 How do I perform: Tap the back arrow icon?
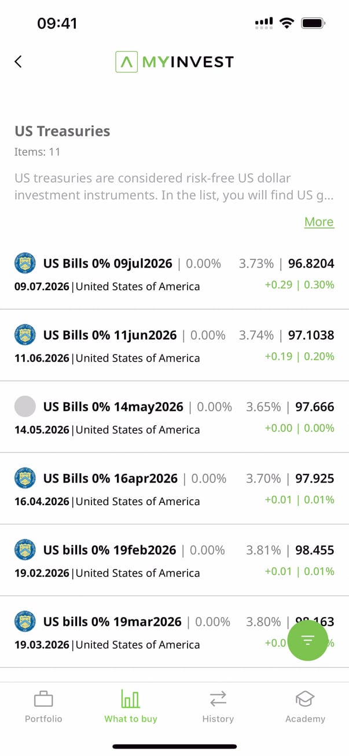coord(19,61)
